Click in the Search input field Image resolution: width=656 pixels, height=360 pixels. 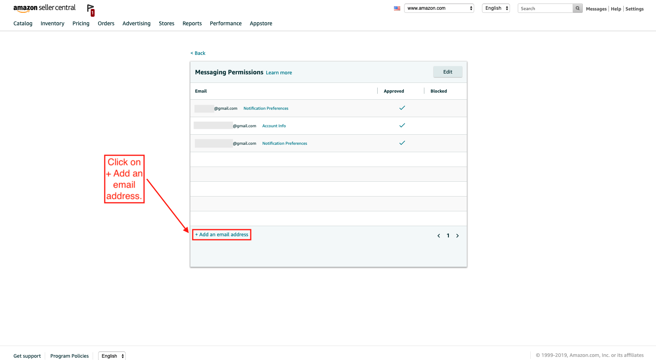click(545, 9)
